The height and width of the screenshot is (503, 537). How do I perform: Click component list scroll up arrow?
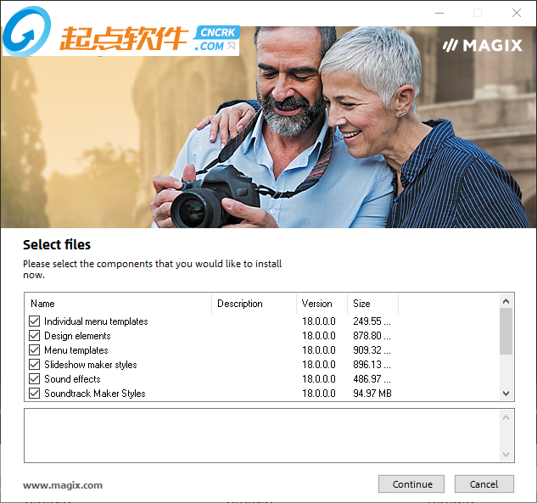click(506, 301)
